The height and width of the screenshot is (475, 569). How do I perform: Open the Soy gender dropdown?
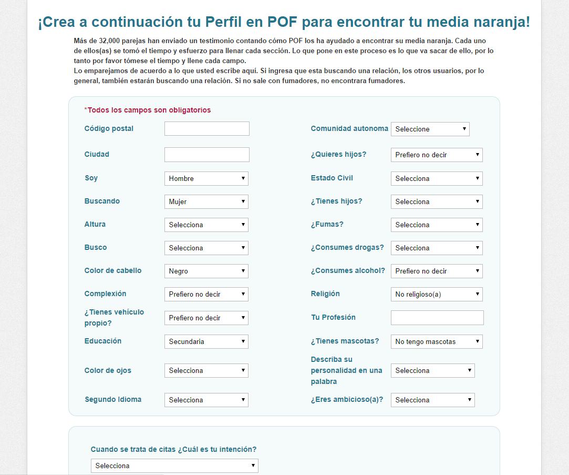pyautogui.click(x=206, y=178)
